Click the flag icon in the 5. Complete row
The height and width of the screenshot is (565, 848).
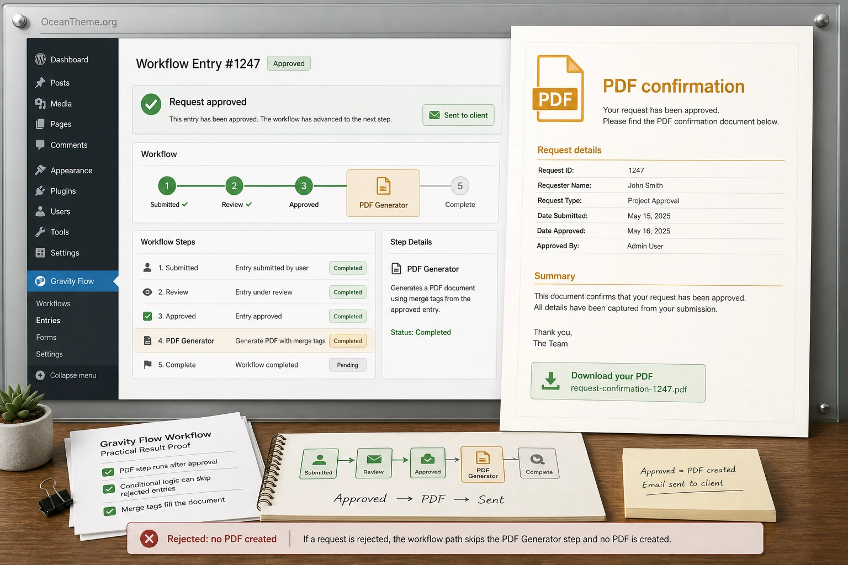[x=147, y=365]
